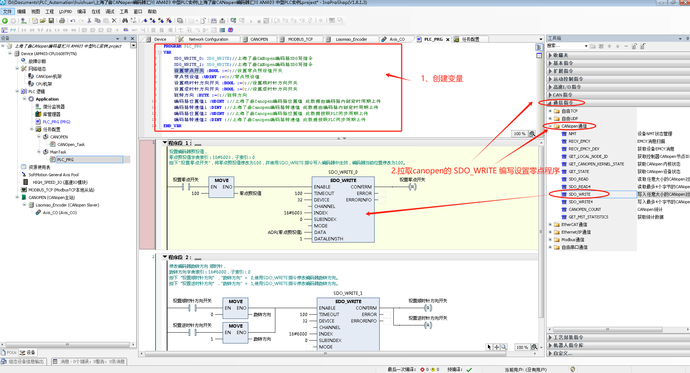Select the magnifier tool beside crosshair
This screenshot has width=690, height=373.
tap(504, 347)
